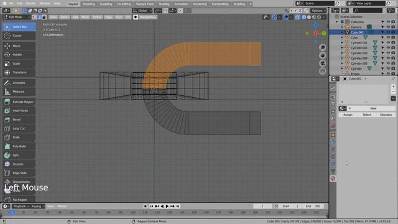Add material slot with plus button
This screenshot has height=224, width=398.
tap(393, 86)
